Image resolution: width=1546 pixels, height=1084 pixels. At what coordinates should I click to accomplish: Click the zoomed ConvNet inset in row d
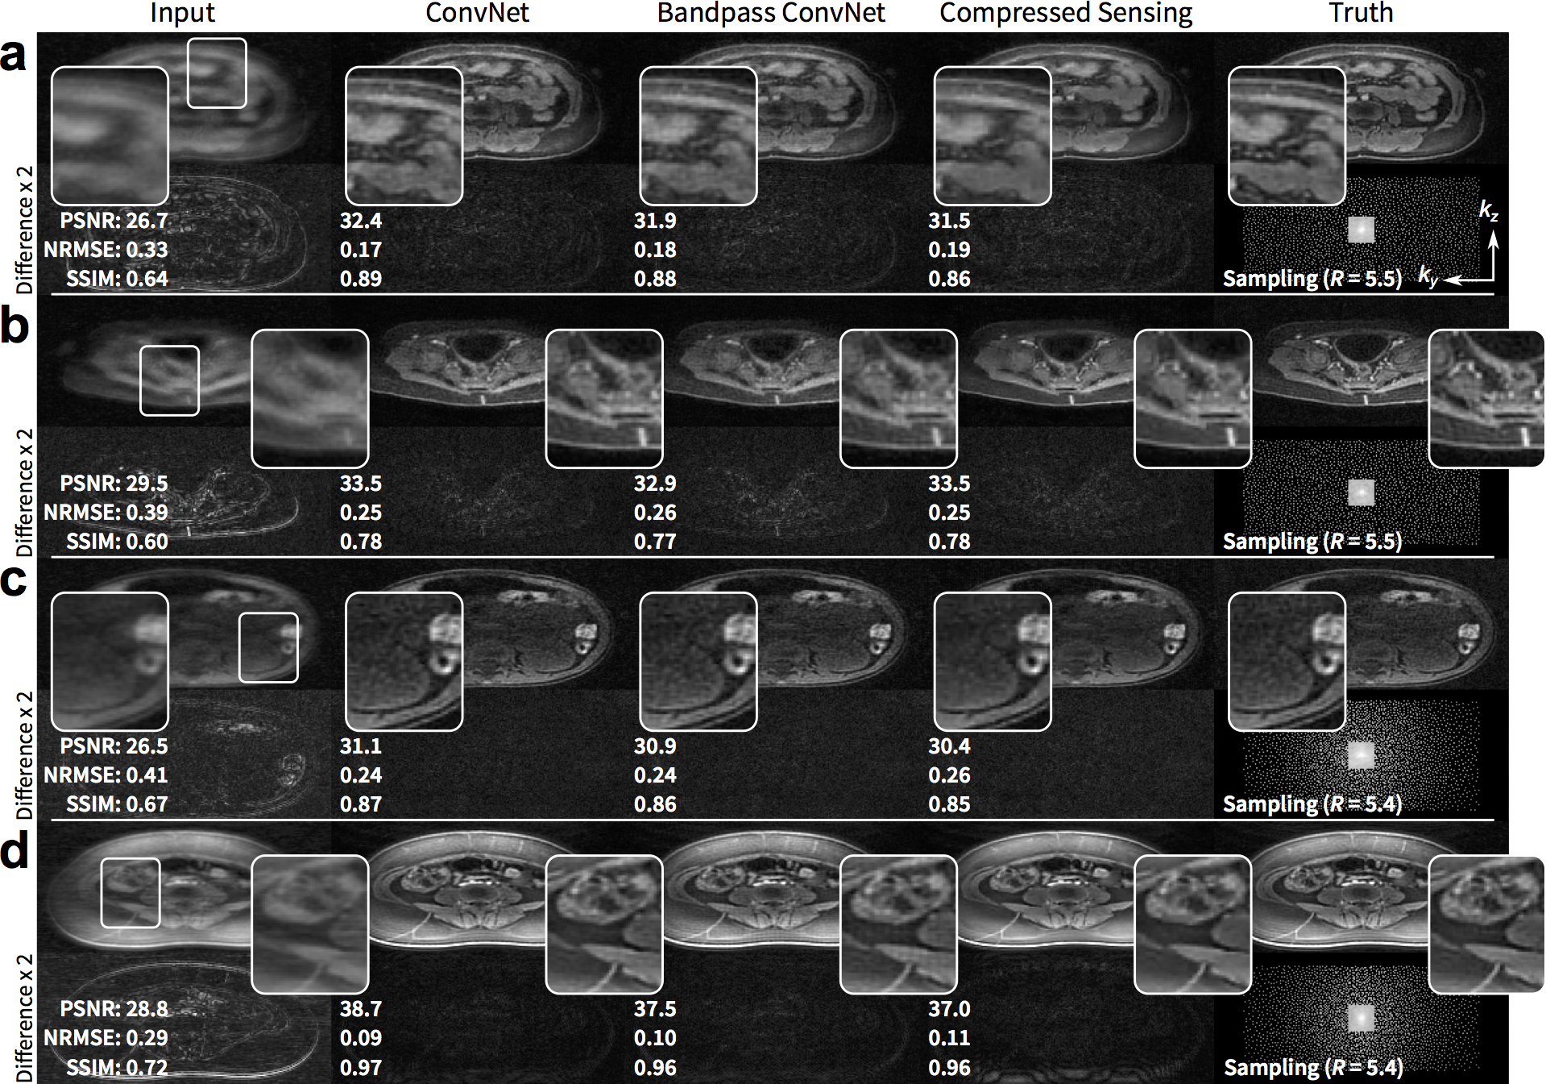[604, 924]
